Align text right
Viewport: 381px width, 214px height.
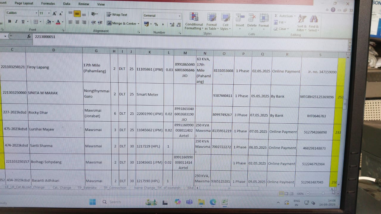click(x=84, y=22)
